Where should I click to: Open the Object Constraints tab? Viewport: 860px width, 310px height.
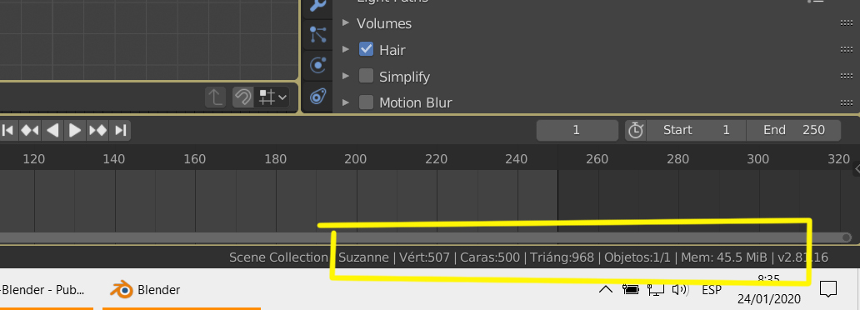(318, 97)
